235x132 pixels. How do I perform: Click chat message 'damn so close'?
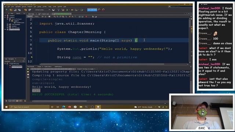click(x=222, y=43)
